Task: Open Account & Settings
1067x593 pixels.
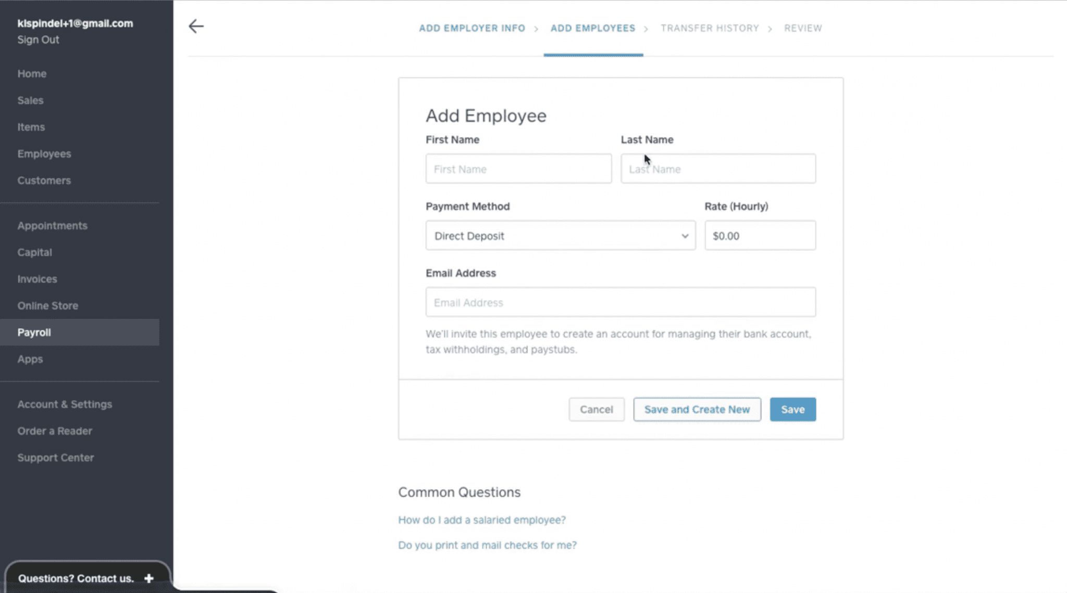Action: pos(65,404)
